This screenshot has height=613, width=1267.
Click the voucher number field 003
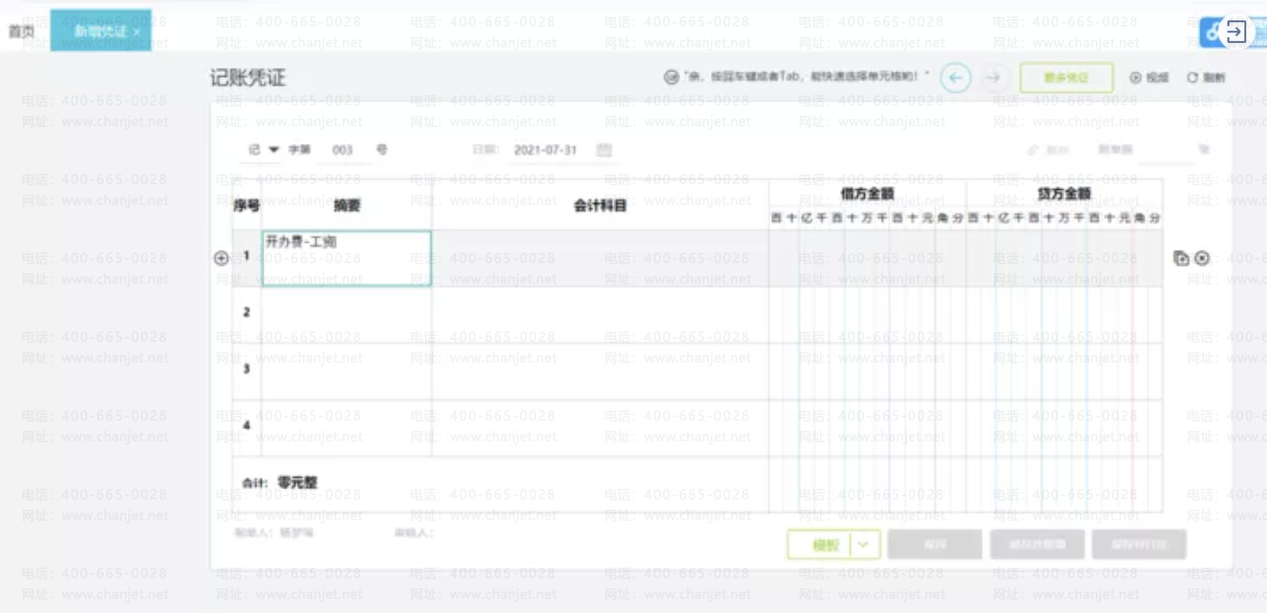[343, 150]
